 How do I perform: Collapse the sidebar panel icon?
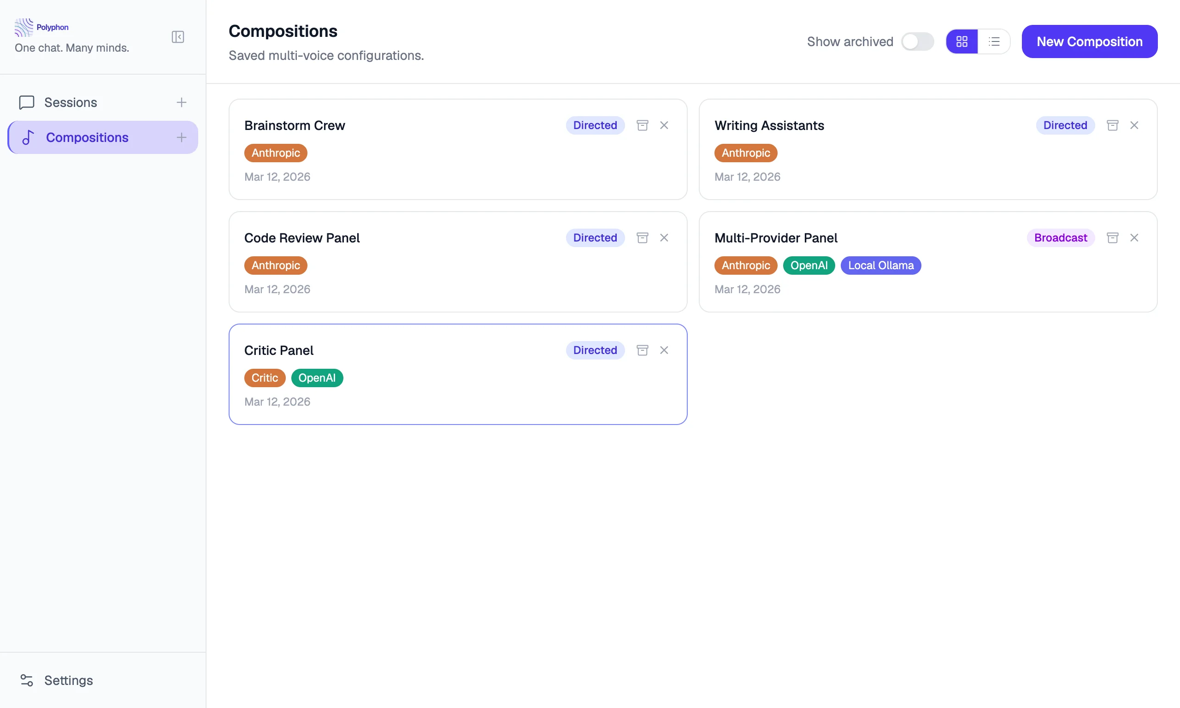point(177,37)
